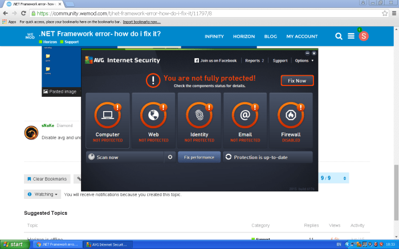Open the Computer protection tile in AVG
The height and width of the screenshot is (249, 399).
(108, 120)
